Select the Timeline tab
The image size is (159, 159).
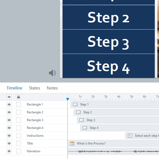pos(15,88)
